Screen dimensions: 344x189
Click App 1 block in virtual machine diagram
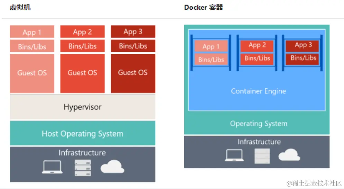click(32, 32)
